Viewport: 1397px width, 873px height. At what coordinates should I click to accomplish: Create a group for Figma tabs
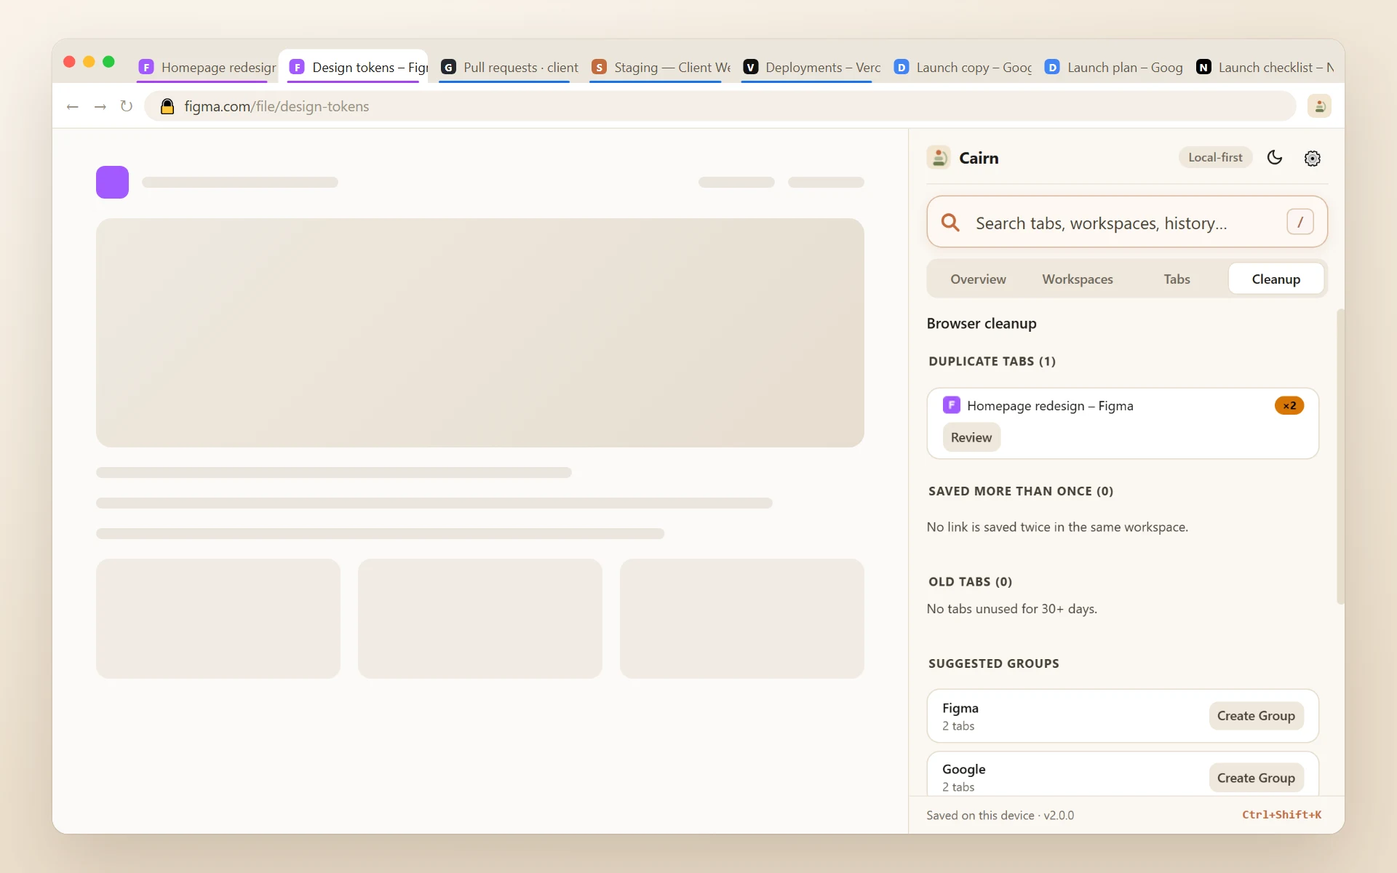(x=1256, y=716)
